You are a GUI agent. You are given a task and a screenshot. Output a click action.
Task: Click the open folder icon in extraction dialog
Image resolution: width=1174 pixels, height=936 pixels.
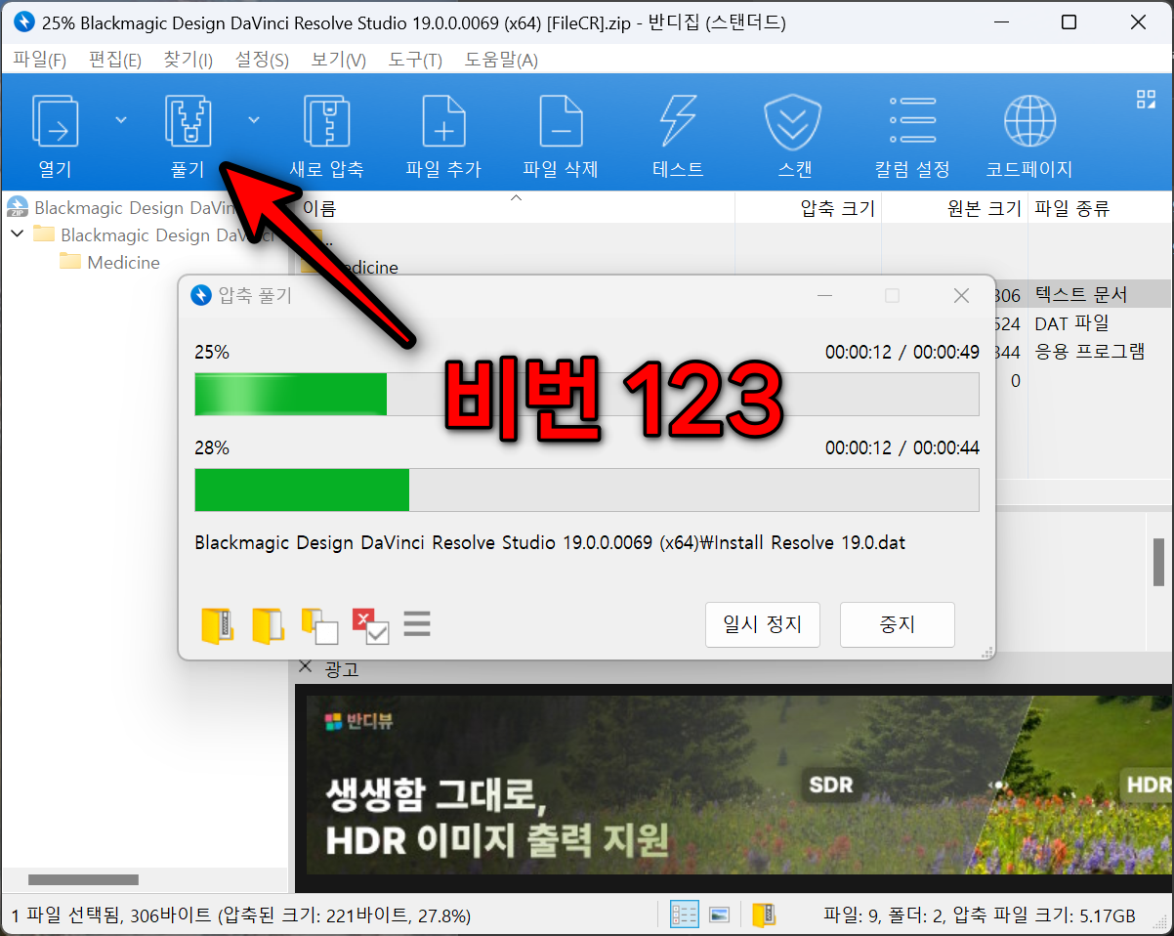[268, 625]
